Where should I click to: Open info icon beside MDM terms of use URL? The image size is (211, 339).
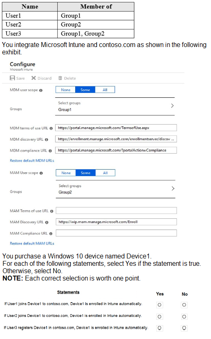click(51, 128)
